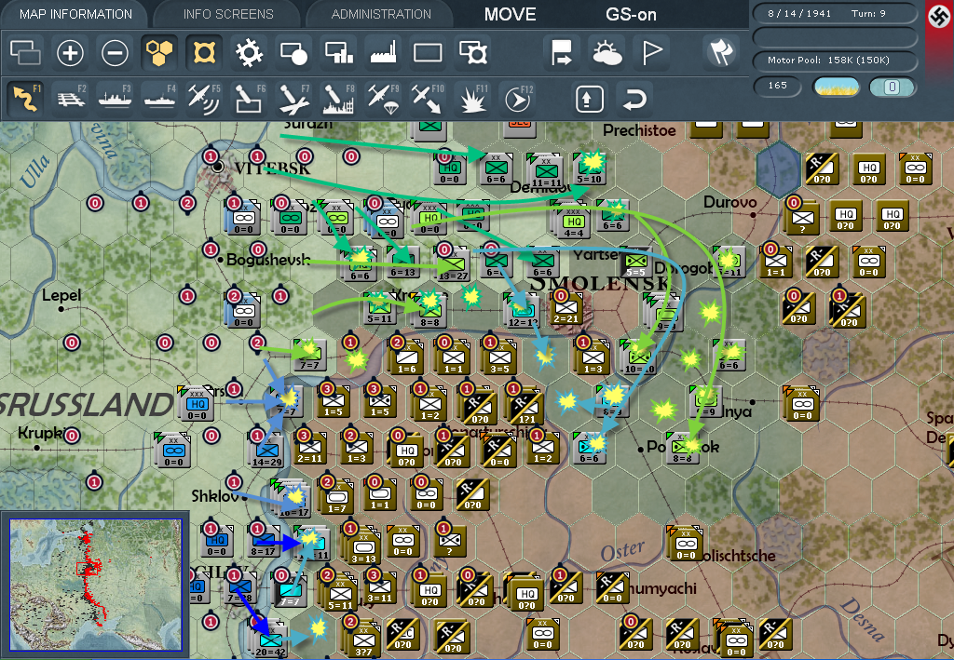
Task: Select Move mode F1
Action: (25, 99)
